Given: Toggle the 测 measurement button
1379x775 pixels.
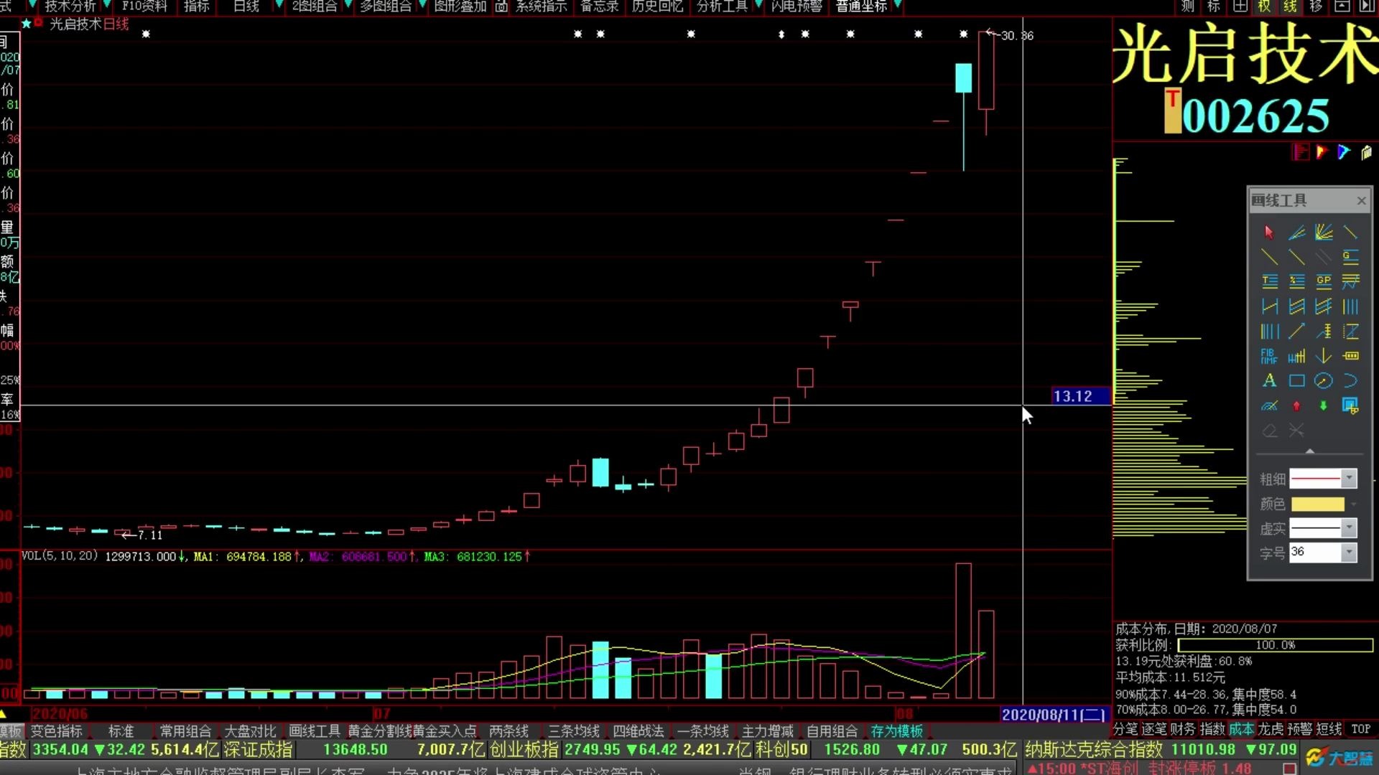Looking at the screenshot, I should click(x=1188, y=6).
